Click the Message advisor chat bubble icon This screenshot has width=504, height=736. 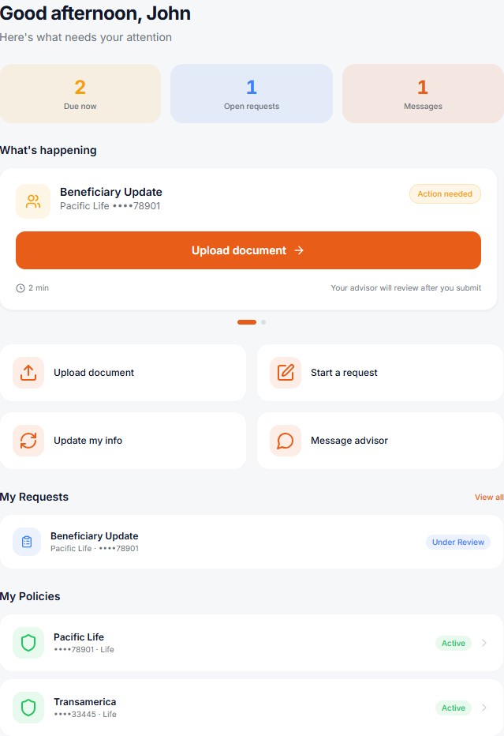pyautogui.click(x=286, y=441)
